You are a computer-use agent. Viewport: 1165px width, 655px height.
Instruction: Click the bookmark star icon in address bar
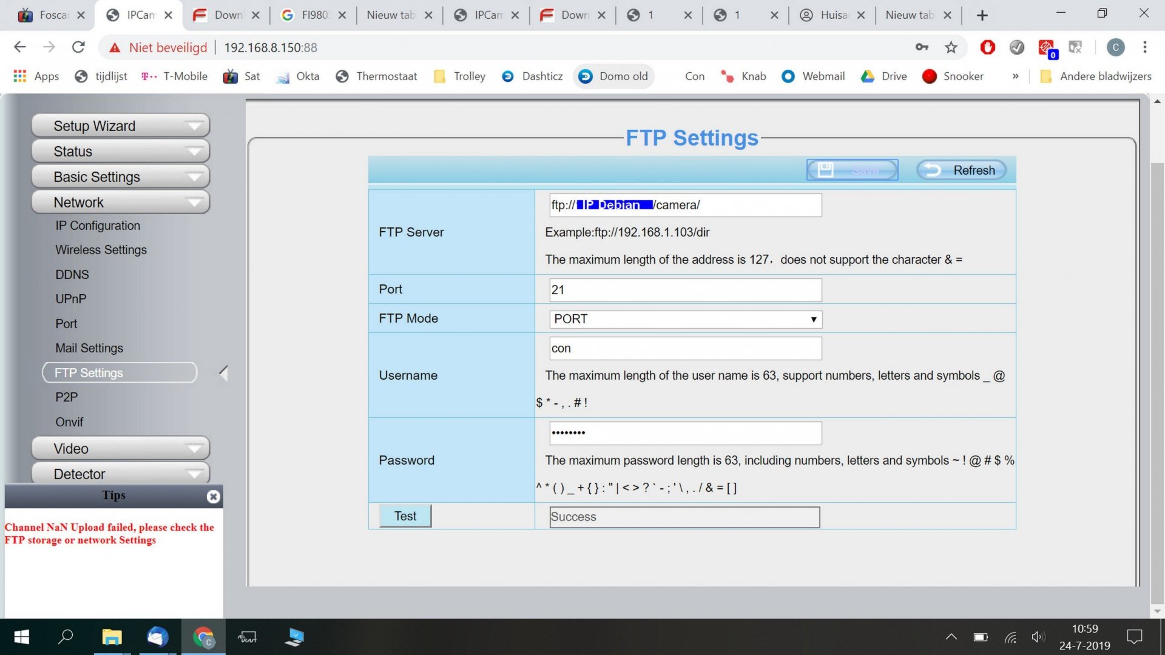951,47
